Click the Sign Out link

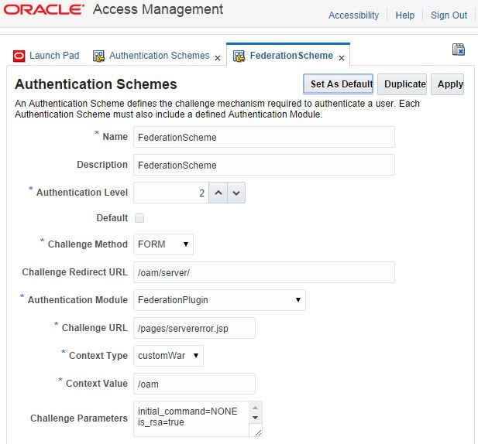(449, 15)
